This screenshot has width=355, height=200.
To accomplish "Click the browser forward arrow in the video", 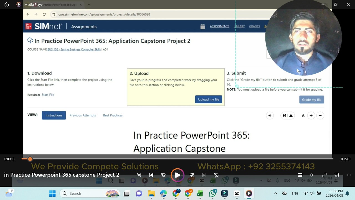I will pyautogui.click(x=36, y=14).
